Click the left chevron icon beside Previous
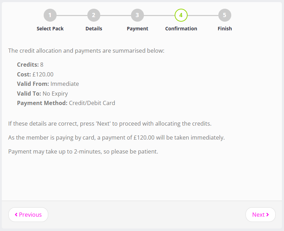This screenshot has height=231, width=284. [x=16, y=215]
